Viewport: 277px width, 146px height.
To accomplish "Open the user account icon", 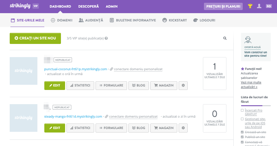I will pos(259,6).
